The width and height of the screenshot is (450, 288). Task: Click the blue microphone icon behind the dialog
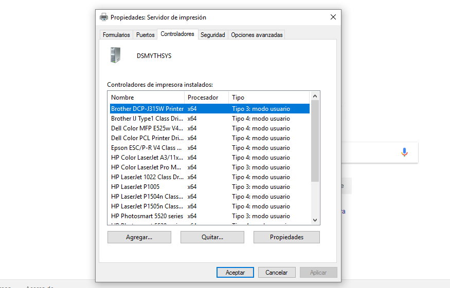pos(404,152)
